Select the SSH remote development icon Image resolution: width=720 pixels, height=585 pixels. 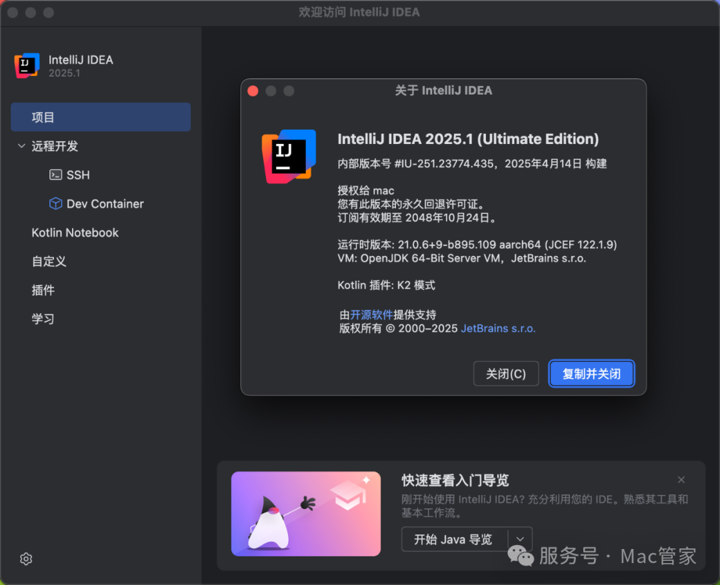[x=55, y=175]
